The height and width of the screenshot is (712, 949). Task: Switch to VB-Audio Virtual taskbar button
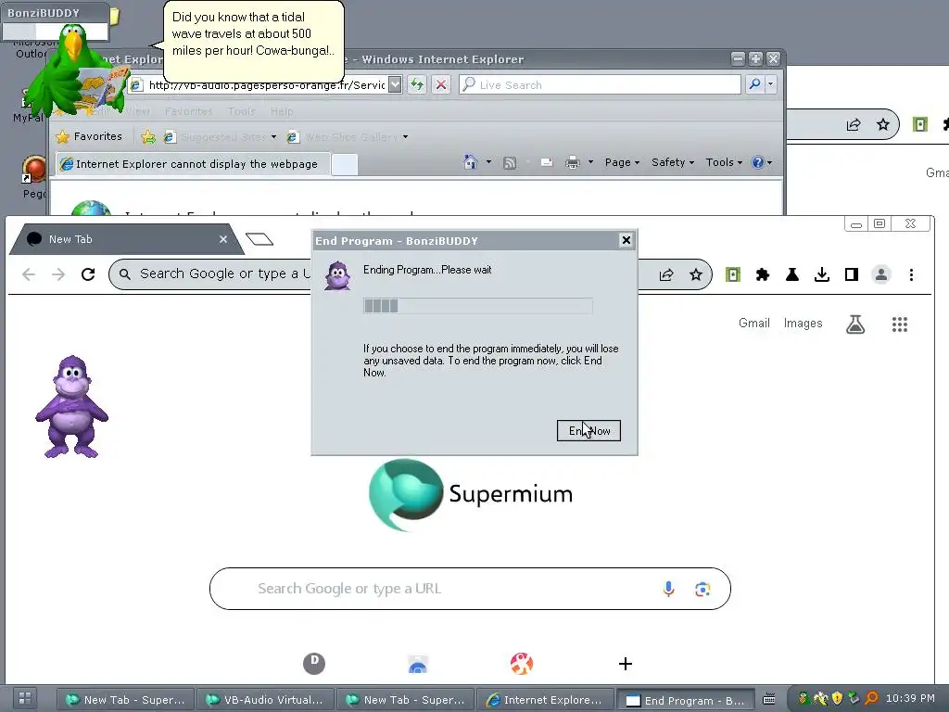click(x=265, y=700)
